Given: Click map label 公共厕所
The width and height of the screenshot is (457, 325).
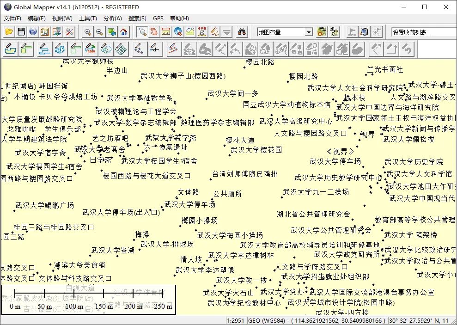Looking at the screenshot, I should pos(227,194).
